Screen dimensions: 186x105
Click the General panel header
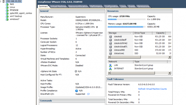pos(72,11)
